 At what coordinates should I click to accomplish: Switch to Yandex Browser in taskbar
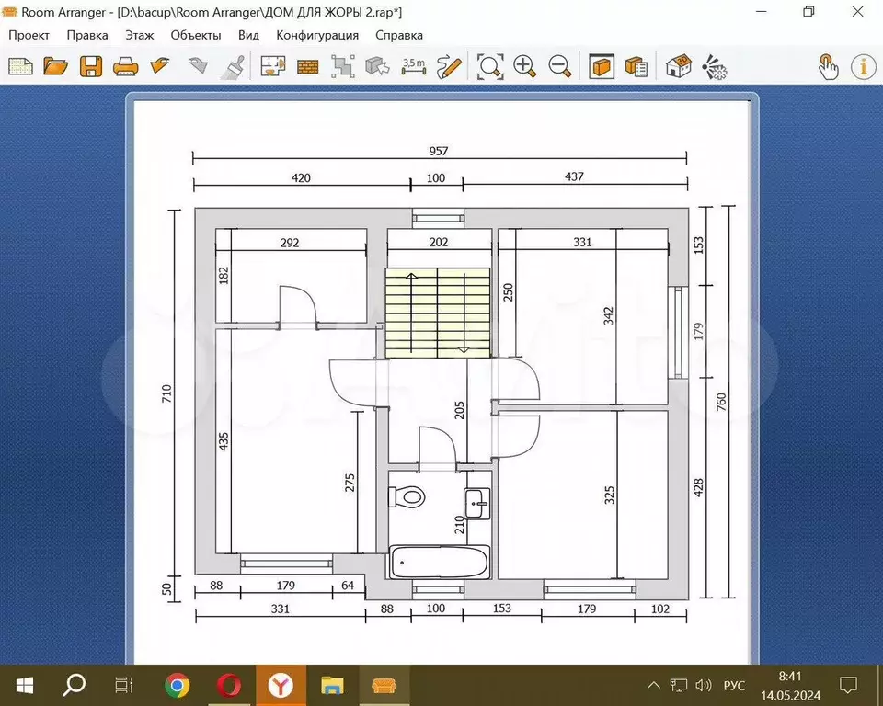click(x=281, y=685)
